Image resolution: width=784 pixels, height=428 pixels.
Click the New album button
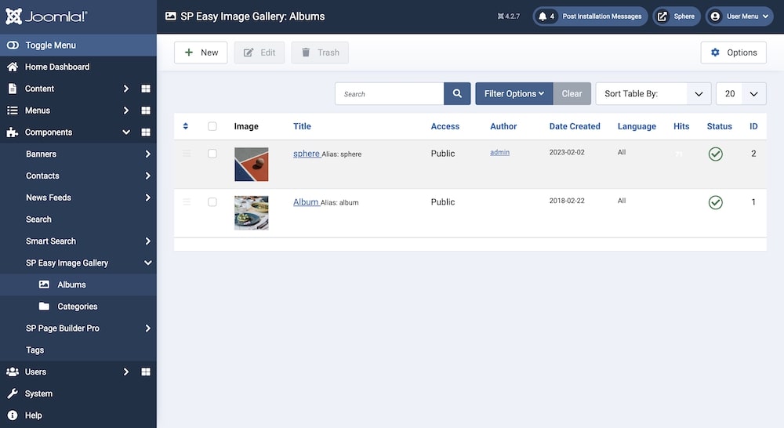coord(201,53)
